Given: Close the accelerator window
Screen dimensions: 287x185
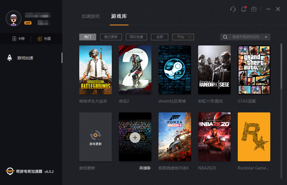Looking at the screenshot, I should click(x=278, y=9).
